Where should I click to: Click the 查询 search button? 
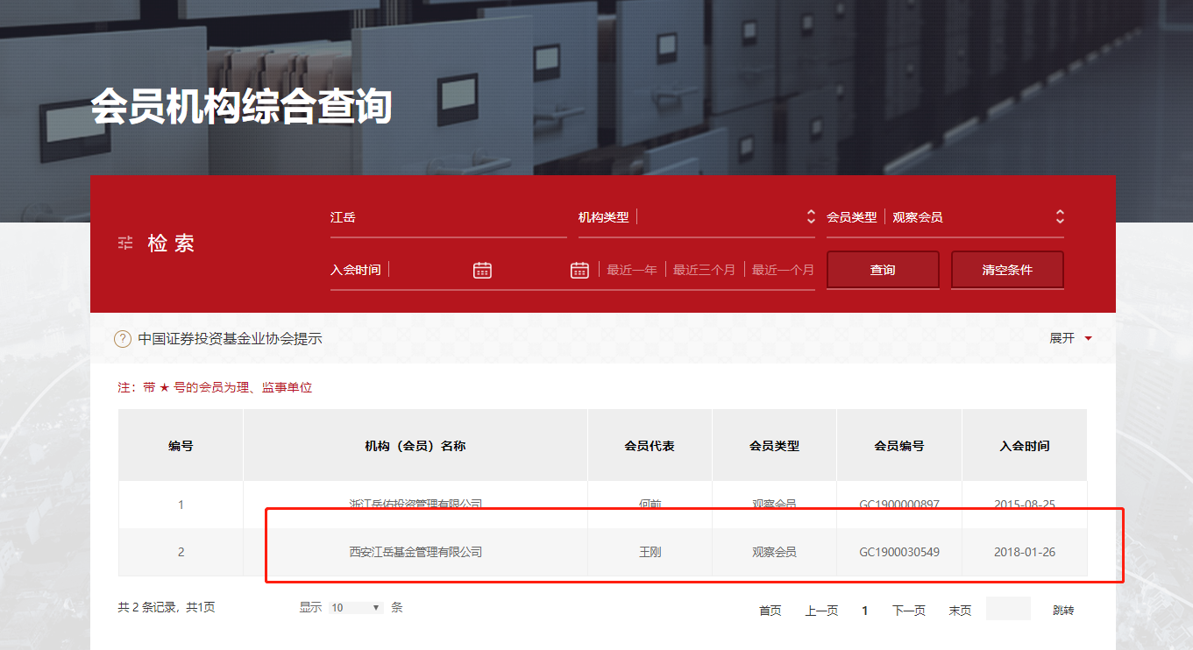(883, 270)
